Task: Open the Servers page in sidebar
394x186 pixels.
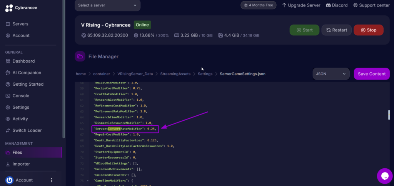Action: (x=17, y=24)
